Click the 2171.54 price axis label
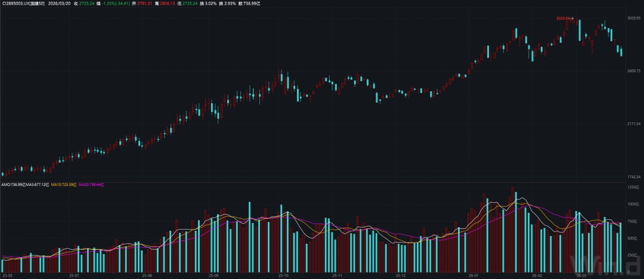 634,123
